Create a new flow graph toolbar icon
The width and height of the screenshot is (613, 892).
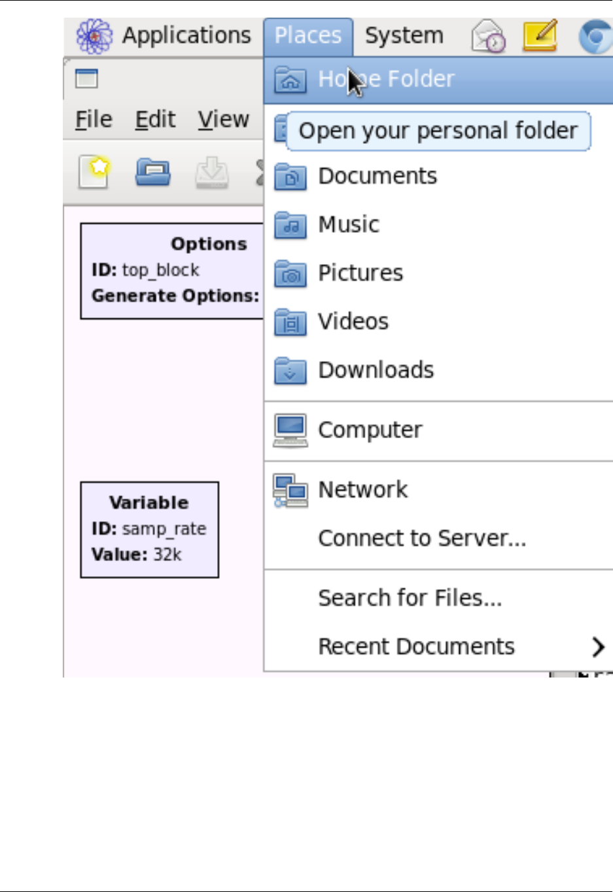pos(94,172)
